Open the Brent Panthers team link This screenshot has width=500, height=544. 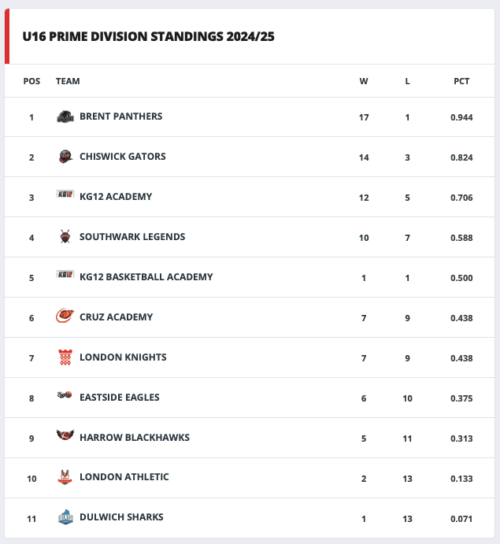[x=120, y=117]
